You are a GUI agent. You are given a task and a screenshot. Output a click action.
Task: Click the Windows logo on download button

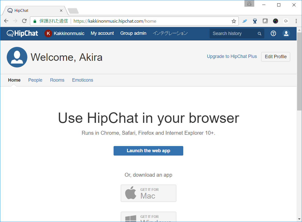click(131, 219)
